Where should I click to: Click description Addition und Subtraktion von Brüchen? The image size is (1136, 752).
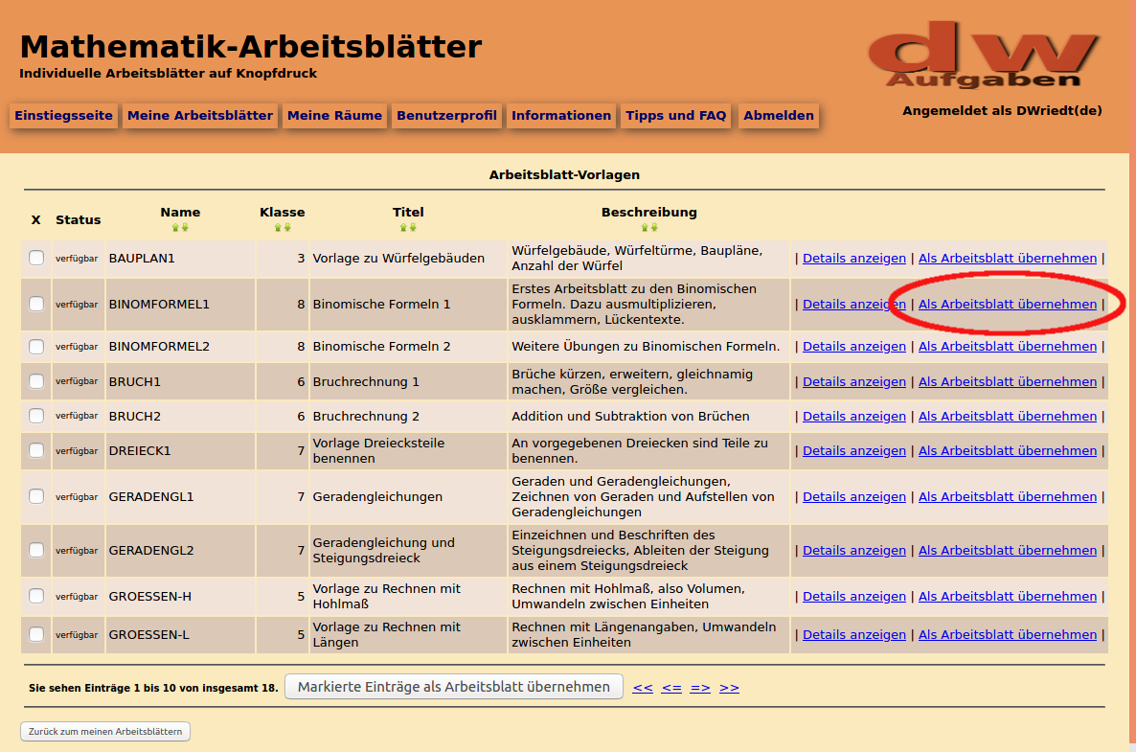(630, 417)
